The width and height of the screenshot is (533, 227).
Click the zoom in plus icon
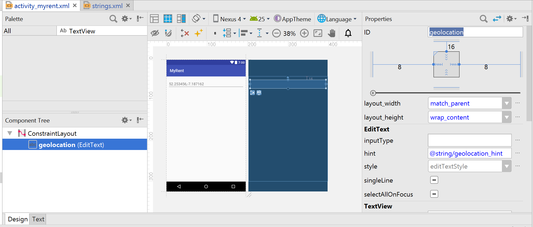304,33
